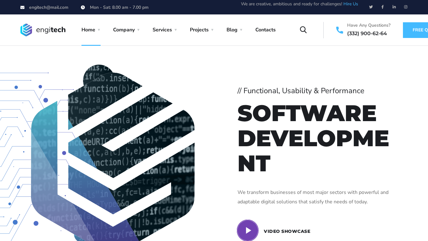
Task: Click the Functional, Usability & Performance tagline
Action: click(301, 91)
